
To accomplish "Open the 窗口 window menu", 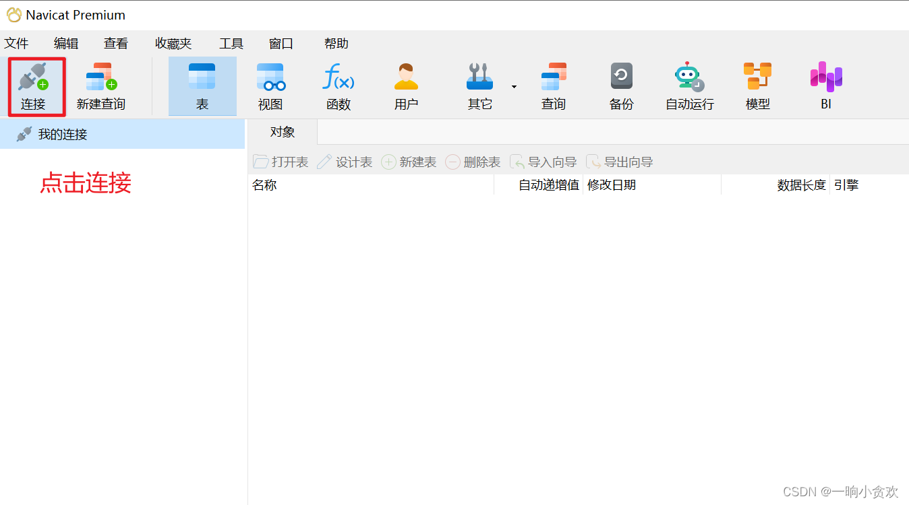I will (281, 44).
